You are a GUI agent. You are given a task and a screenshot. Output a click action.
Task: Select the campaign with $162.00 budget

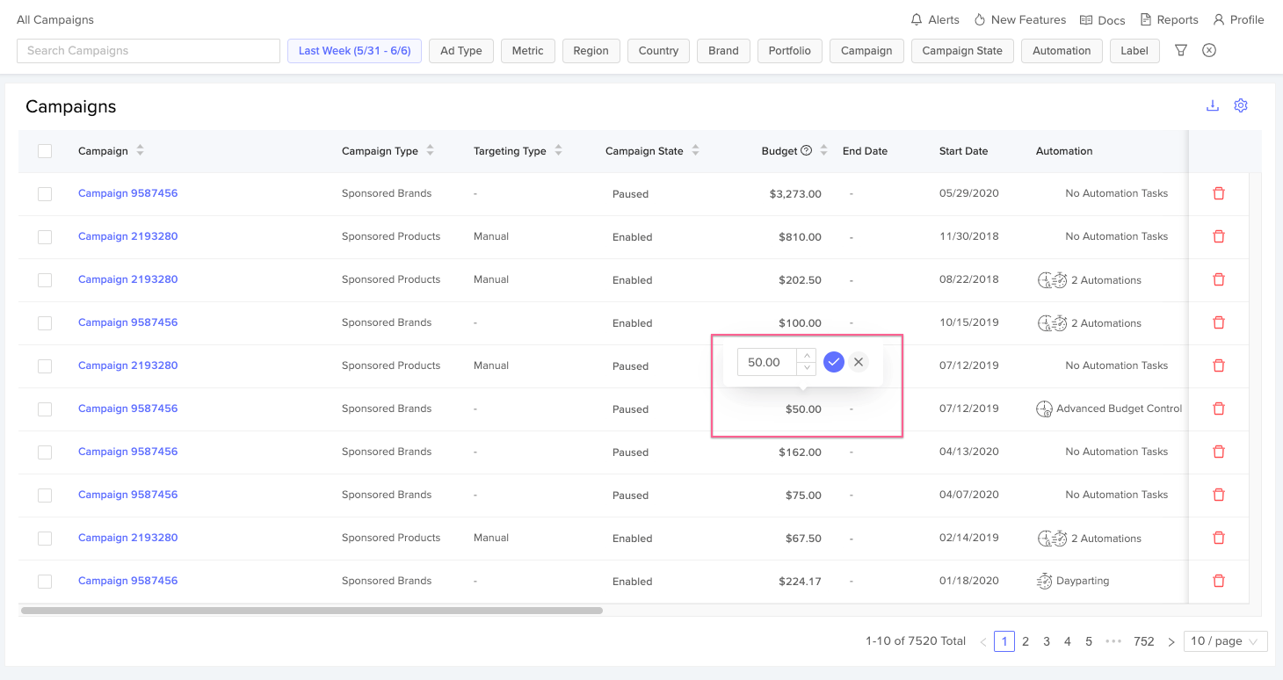point(45,452)
